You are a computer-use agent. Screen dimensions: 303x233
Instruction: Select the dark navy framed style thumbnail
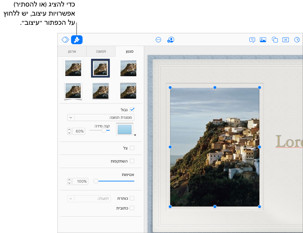(x=100, y=68)
